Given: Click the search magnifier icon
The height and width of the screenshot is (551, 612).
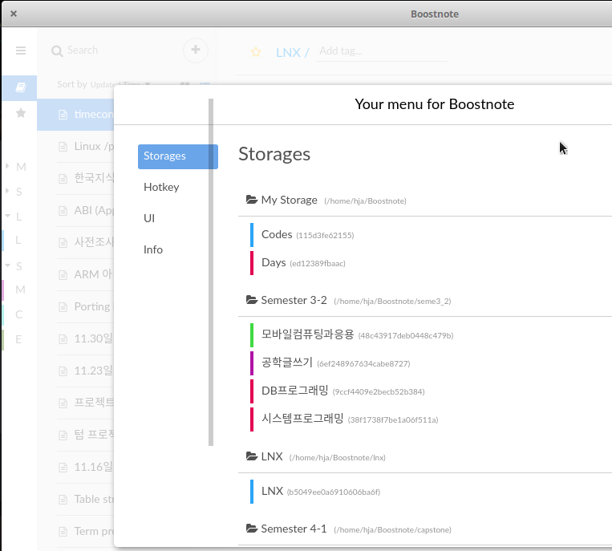Looking at the screenshot, I should point(57,51).
